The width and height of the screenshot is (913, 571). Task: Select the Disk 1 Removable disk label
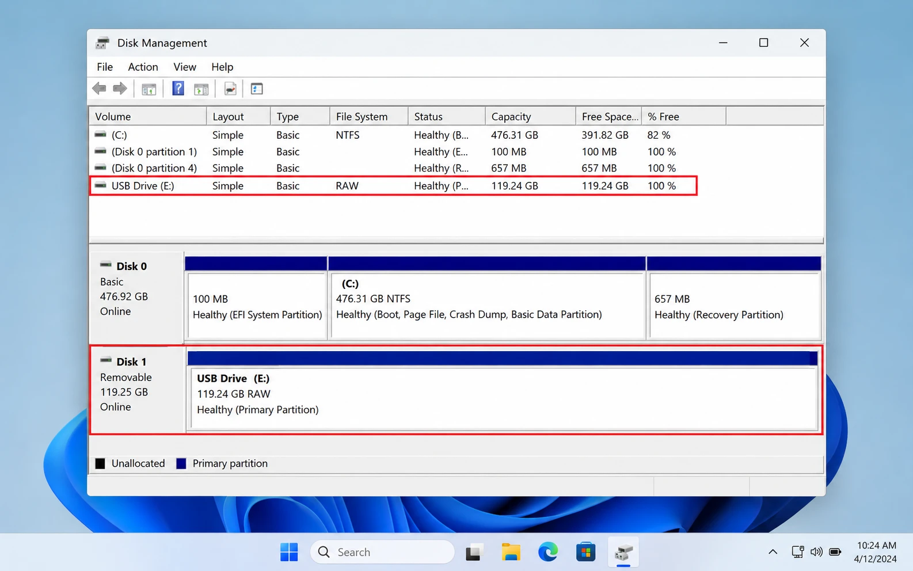tap(138, 390)
